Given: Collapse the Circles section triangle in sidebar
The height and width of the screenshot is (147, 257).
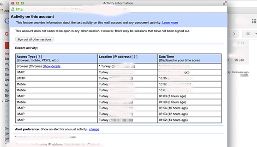Looking at the screenshot, I should (3, 101).
